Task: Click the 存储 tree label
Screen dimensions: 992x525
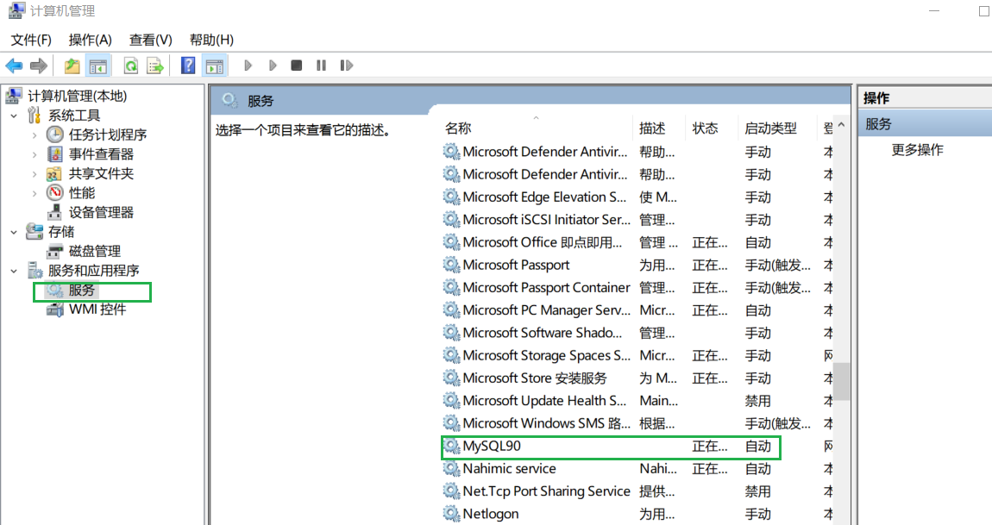Action: coord(61,232)
